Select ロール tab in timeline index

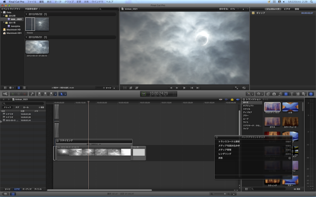click(26, 107)
